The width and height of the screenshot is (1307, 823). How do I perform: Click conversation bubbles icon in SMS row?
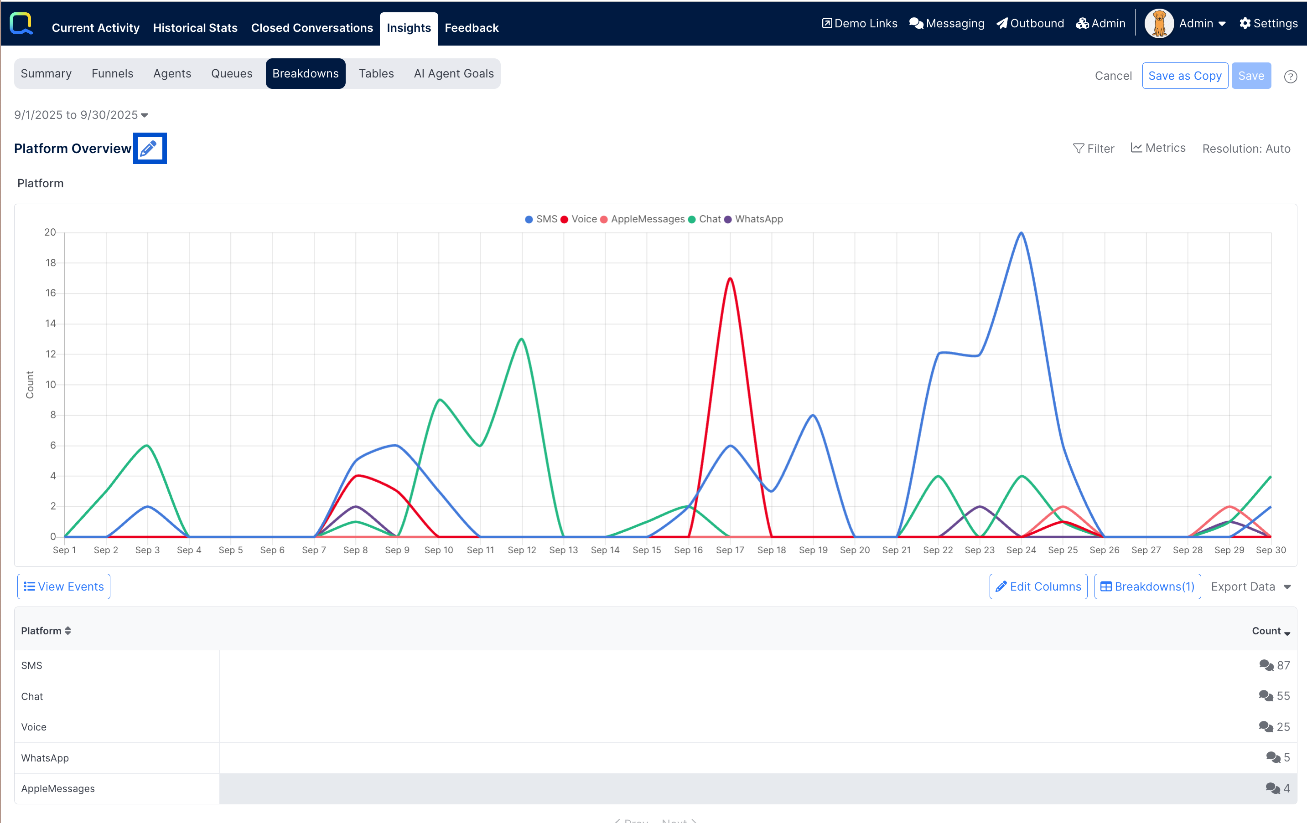tap(1266, 665)
